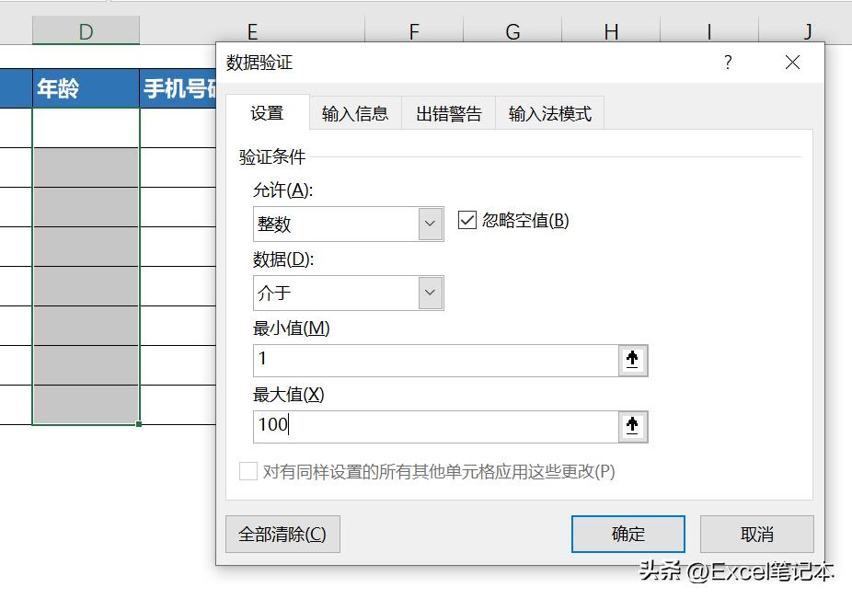Open the dialog help via the question mark icon
The image size is (852, 599).
[727, 63]
